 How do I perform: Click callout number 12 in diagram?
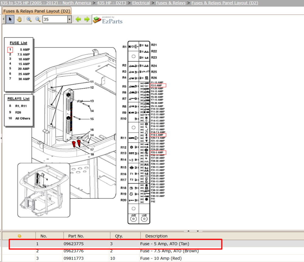92,88
